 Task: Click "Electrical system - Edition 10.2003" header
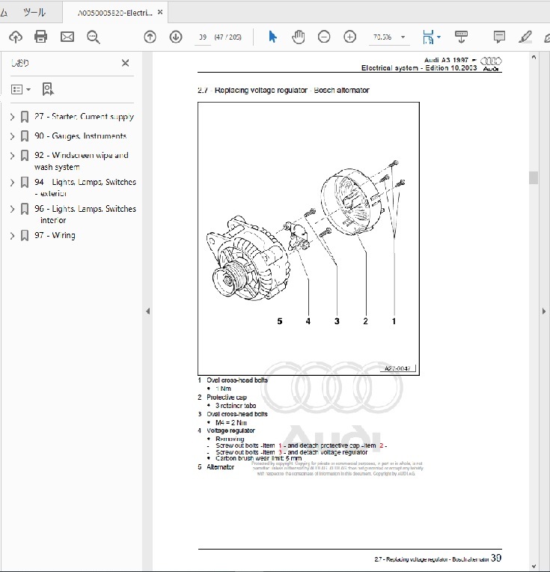419,68
